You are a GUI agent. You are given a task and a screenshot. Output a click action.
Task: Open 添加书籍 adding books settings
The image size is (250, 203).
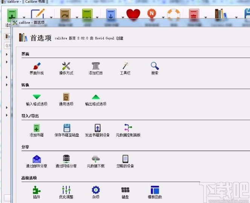click(x=37, y=131)
